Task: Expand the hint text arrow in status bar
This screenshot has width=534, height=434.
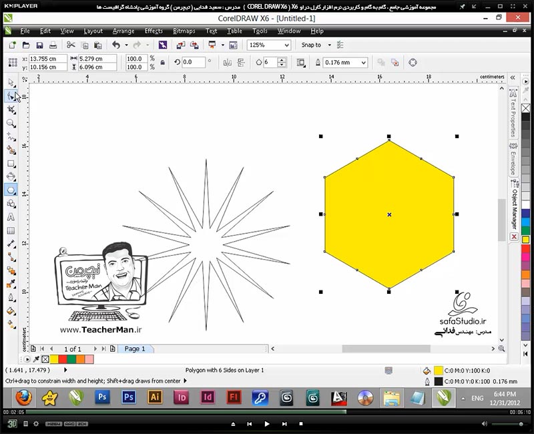Action: point(186,381)
